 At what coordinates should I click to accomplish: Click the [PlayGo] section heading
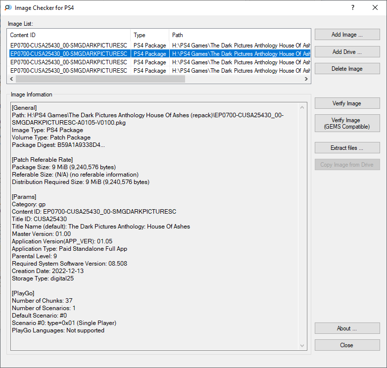tap(23, 293)
